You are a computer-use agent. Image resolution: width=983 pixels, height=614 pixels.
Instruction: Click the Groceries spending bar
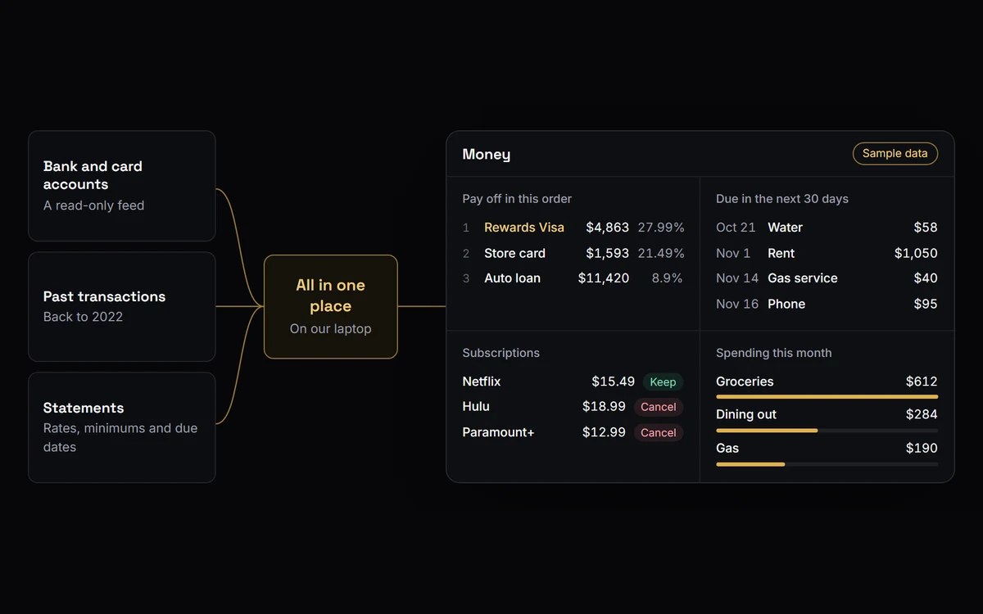tap(827, 397)
